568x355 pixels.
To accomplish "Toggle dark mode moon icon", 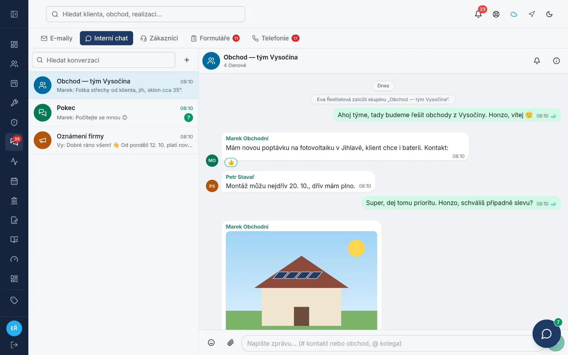I will click(550, 14).
